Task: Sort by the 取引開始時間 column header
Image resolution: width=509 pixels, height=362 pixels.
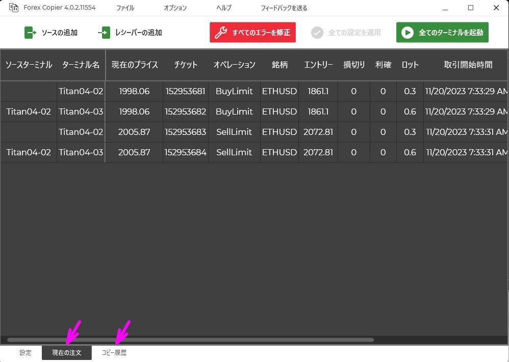Action: (x=468, y=65)
